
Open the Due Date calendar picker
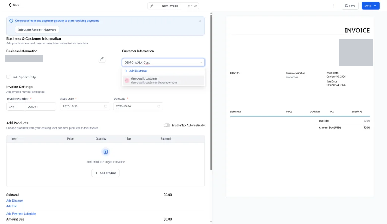pyautogui.click(x=159, y=106)
